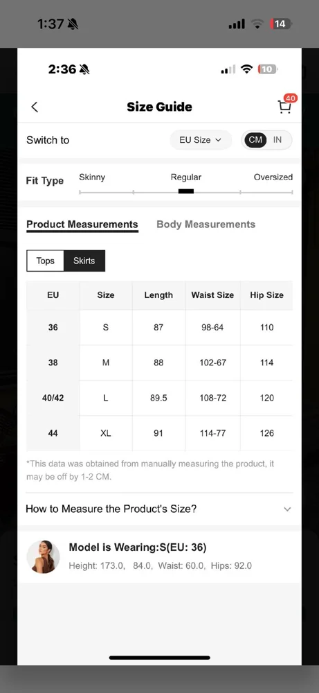Image resolution: width=319 pixels, height=693 pixels.
Task: Select the Product Measurements tab
Action: pyautogui.click(x=82, y=225)
